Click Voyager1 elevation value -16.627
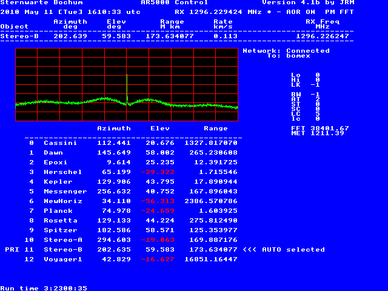 [x=158, y=259]
